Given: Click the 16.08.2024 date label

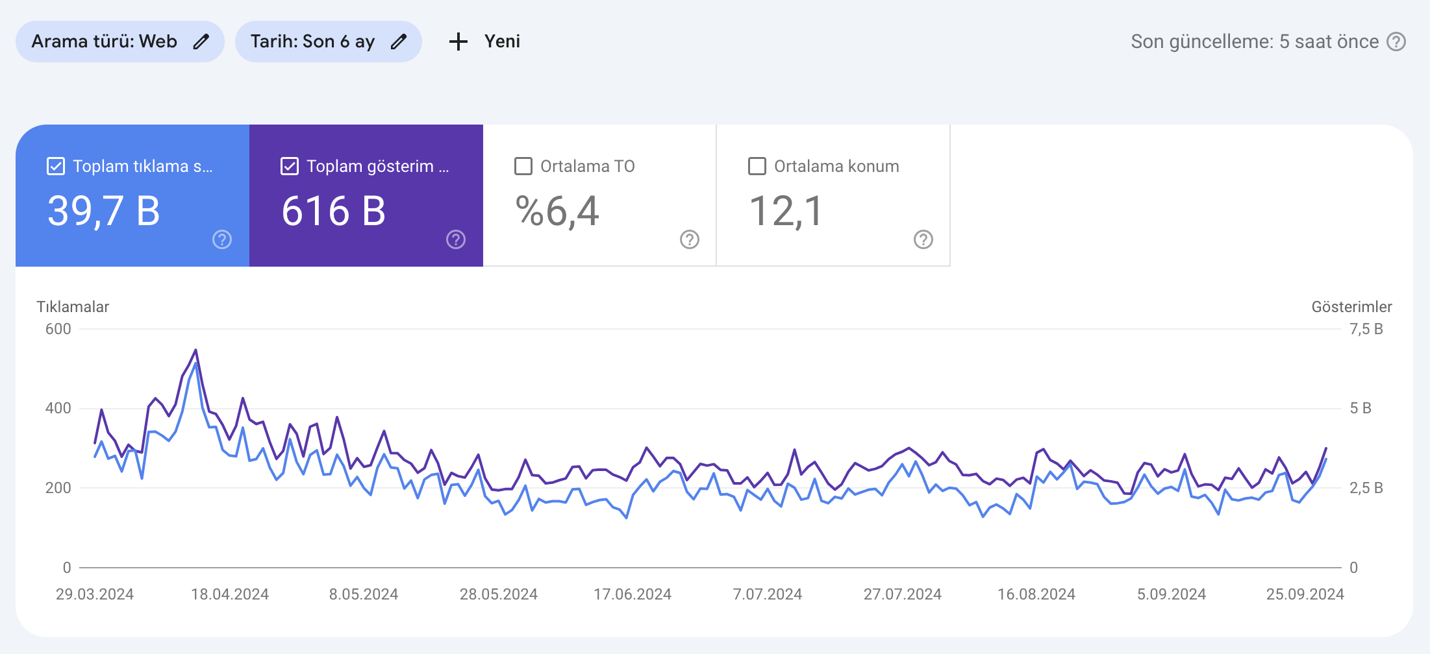Looking at the screenshot, I should 1036,594.
